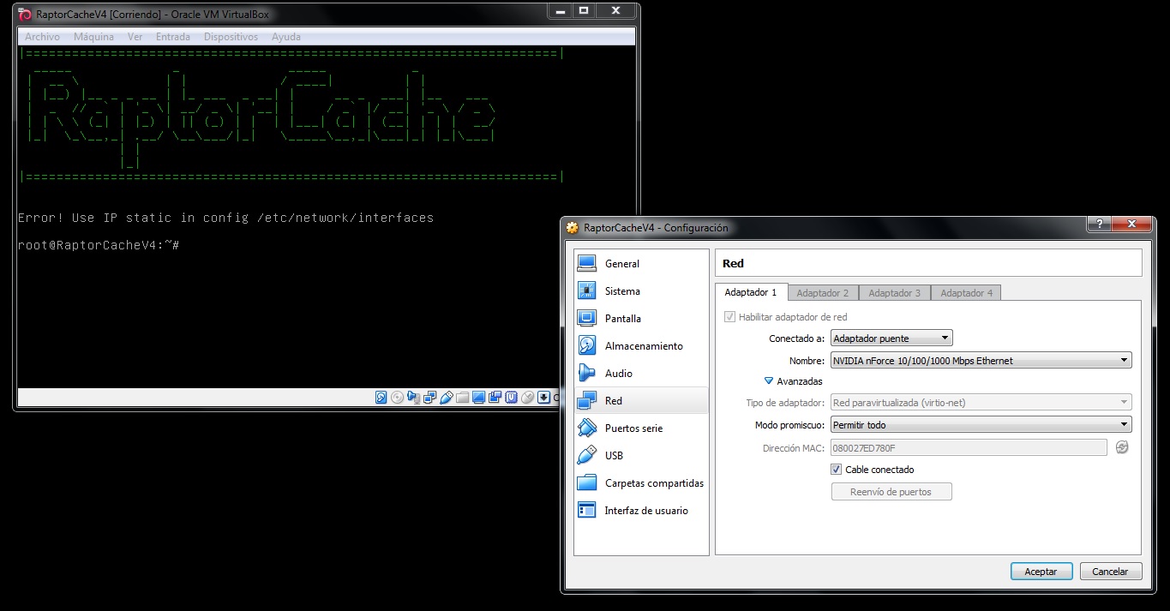The width and height of the screenshot is (1170, 611).
Task: Toggle Habilitar adaptador de red checkbox
Action: click(x=730, y=317)
